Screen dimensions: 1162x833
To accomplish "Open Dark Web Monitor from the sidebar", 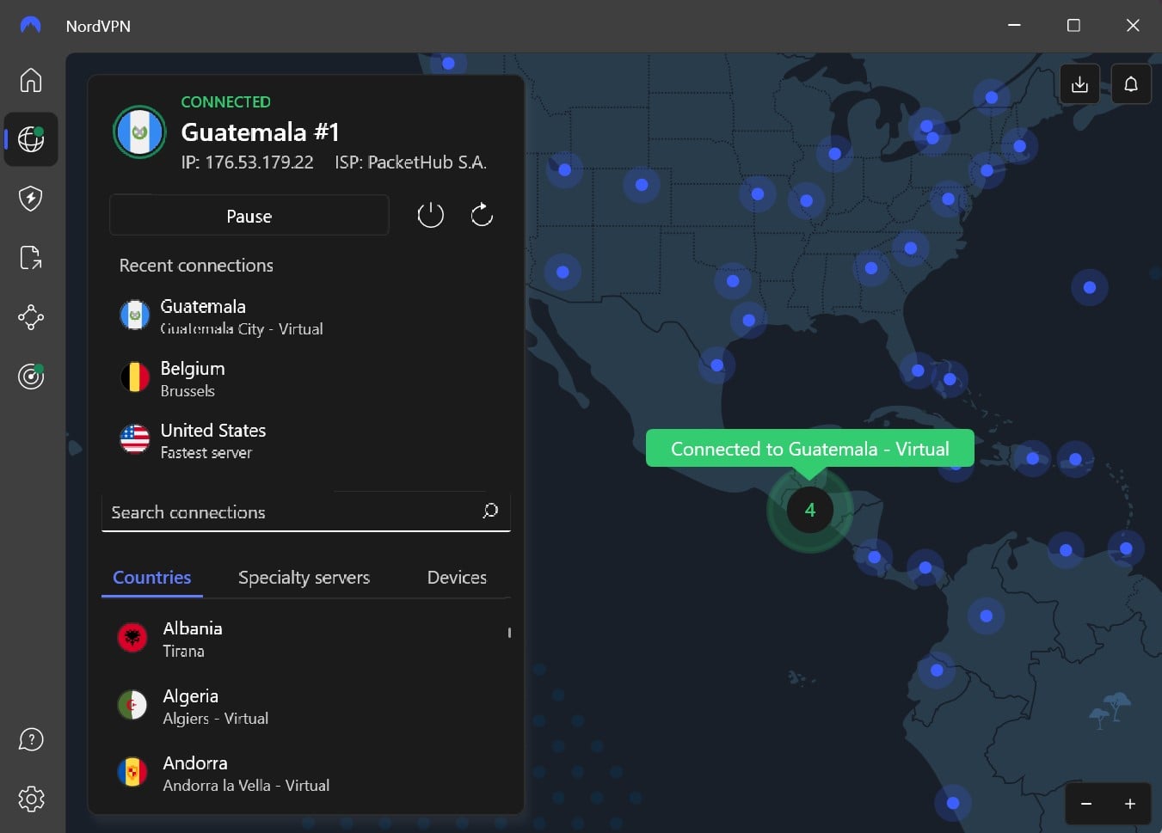I will coord(30,376).
